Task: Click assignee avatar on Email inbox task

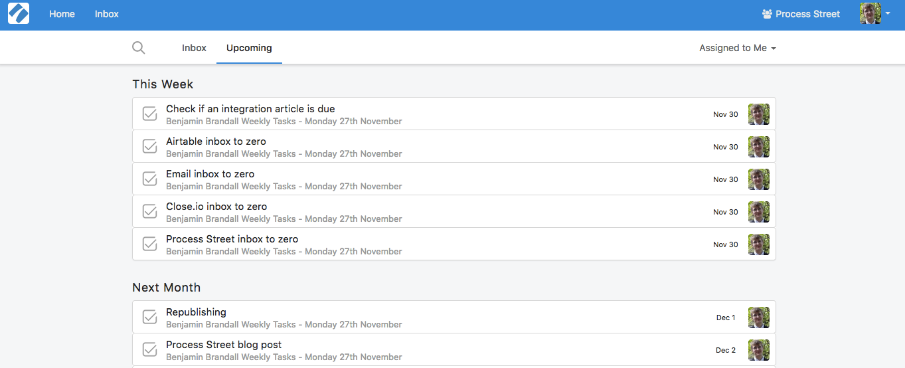Action: (759, 179)
